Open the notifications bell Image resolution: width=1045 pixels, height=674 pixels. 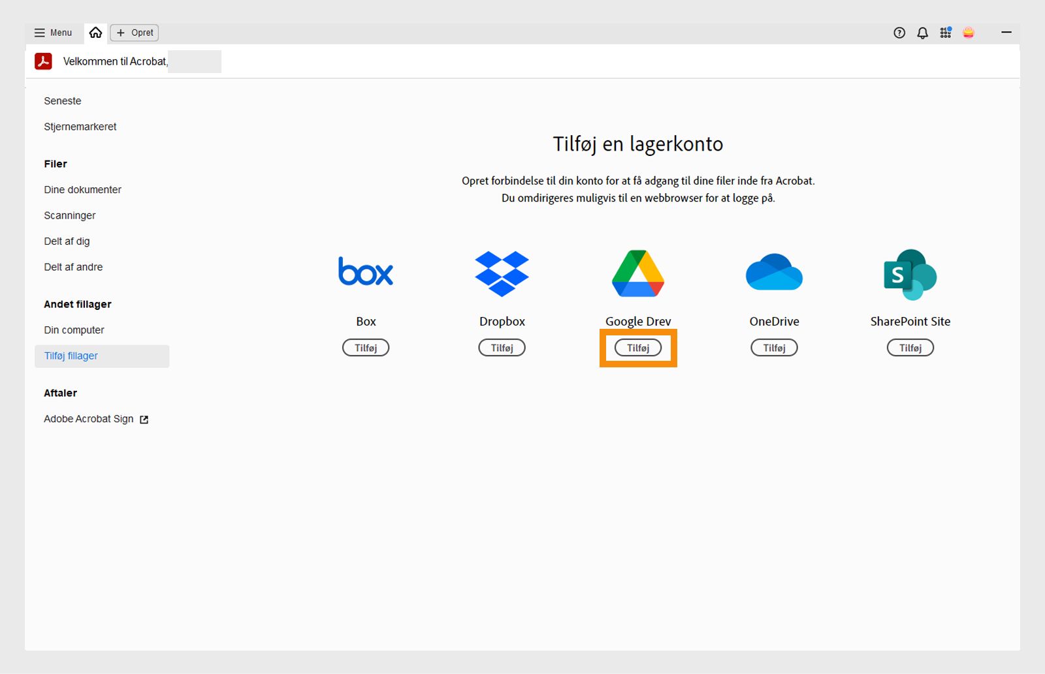(922, 33)
